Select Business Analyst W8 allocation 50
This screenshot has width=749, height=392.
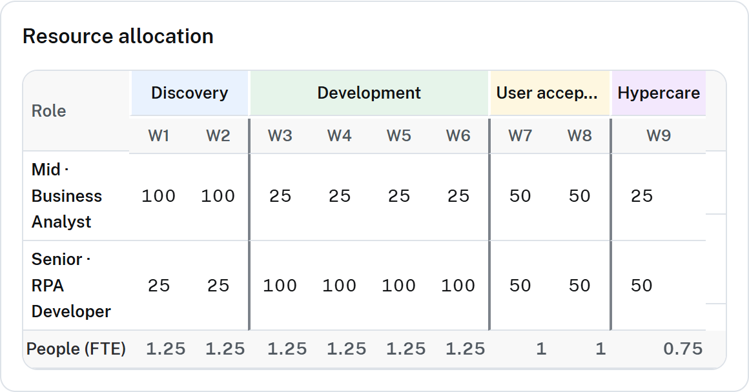click(579, 196)
